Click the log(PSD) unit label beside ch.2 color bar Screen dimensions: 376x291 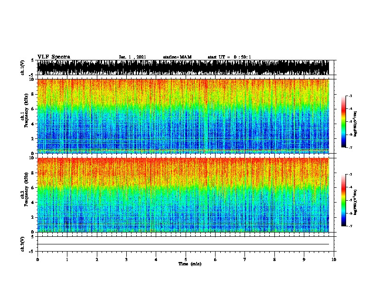[x=356, y=202]
